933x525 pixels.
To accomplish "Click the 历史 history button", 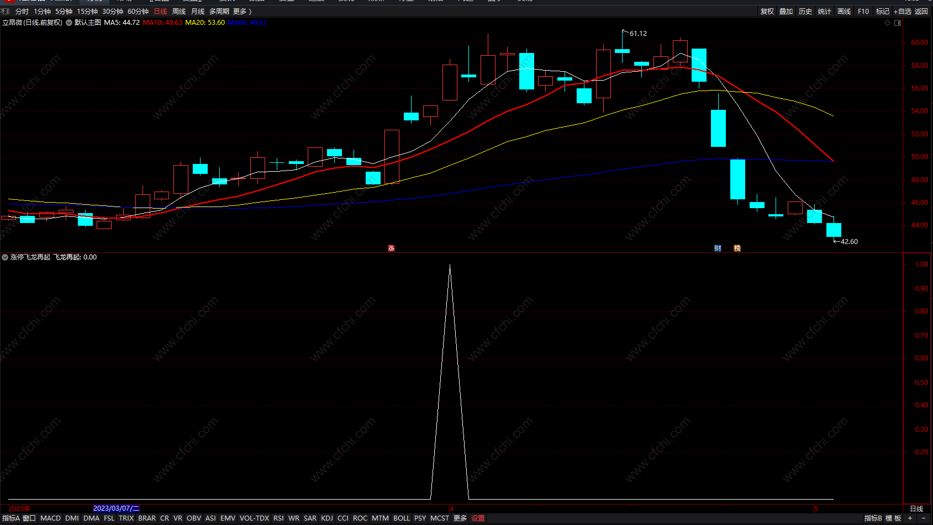I will pos(805,12).
